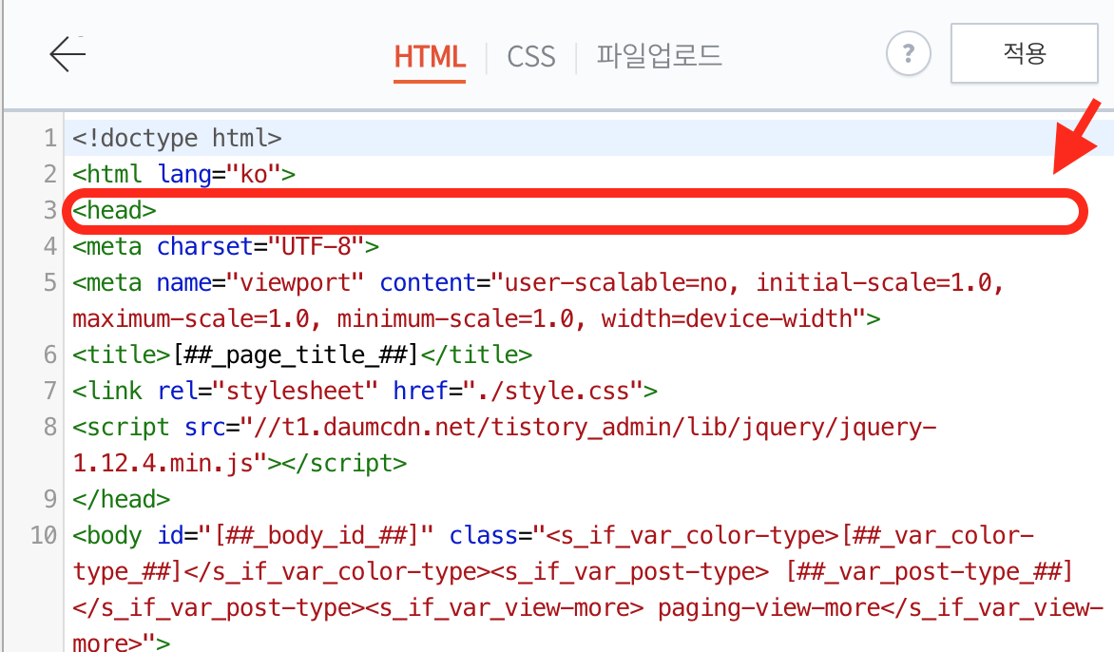The image size is (1114, 652).
Task: Click the paging-view-more text line
Action: coord(588,608)
